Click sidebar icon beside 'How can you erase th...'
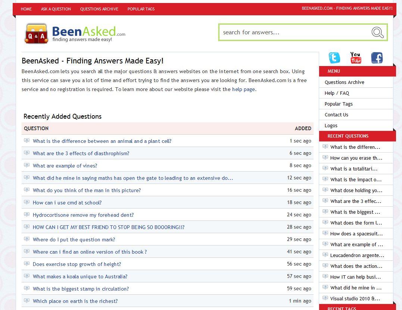402x310 pixels. [x=325, y=157]
